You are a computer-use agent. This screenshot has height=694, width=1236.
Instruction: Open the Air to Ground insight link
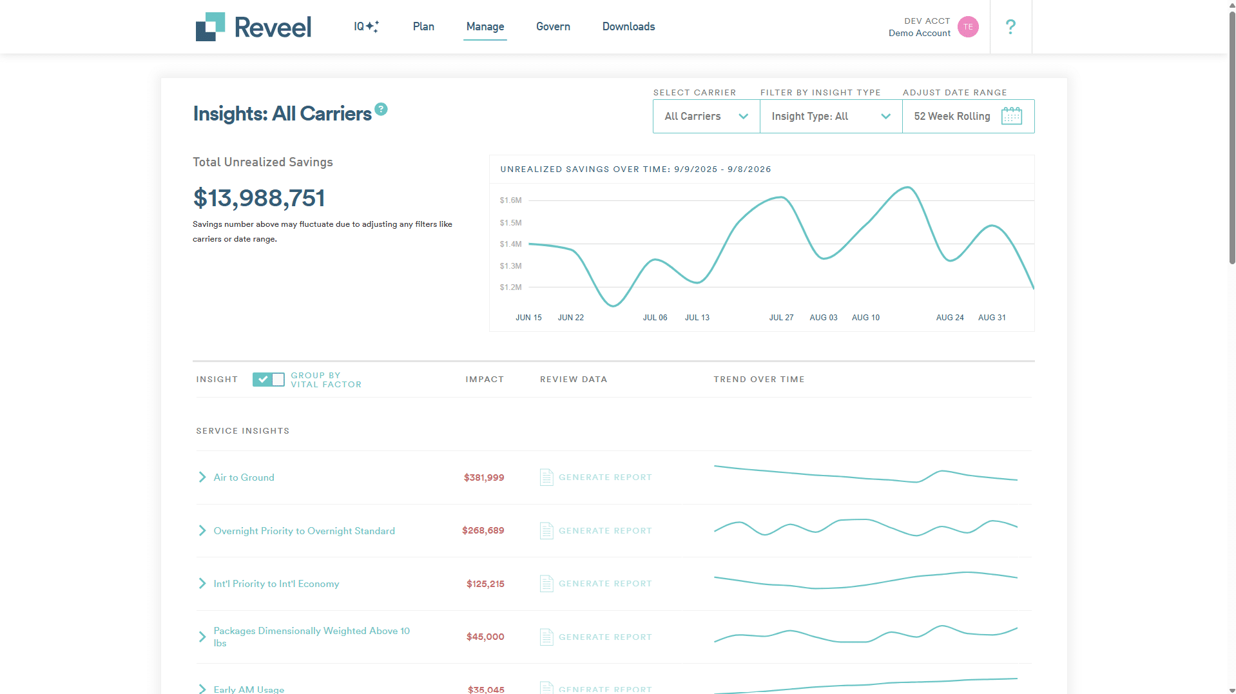(244, 477)
